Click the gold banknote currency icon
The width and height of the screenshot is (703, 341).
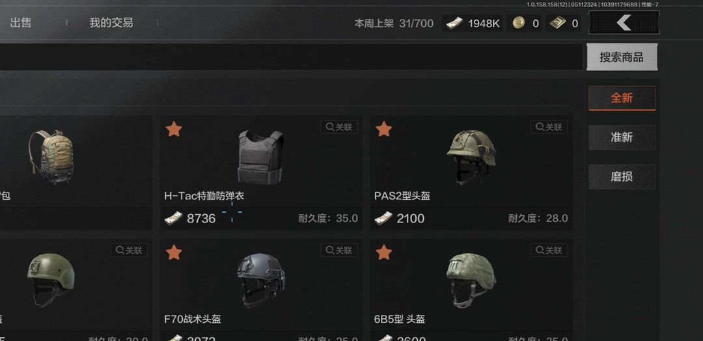pyautogui.click(x=558, y=23)
